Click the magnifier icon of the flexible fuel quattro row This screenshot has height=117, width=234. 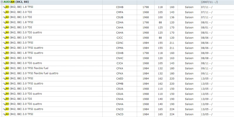point(4,73)
